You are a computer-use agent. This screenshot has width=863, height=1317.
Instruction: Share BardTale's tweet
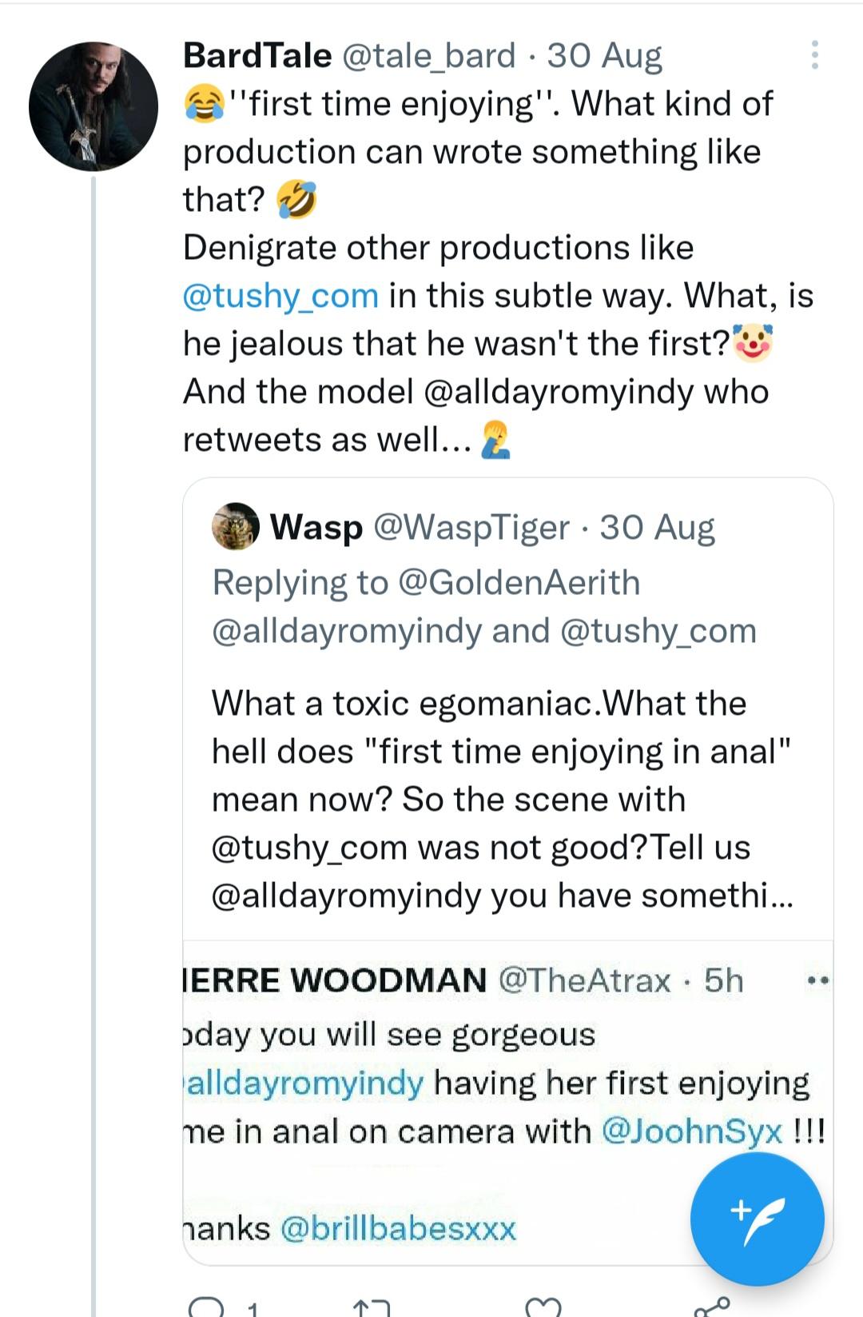click(x=711, y=1308)
